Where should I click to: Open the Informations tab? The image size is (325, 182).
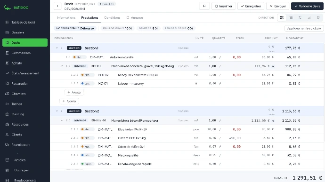[66, 17]
